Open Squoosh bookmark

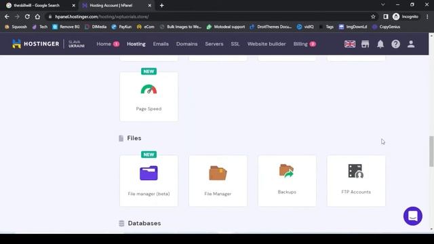pos(16,27)
